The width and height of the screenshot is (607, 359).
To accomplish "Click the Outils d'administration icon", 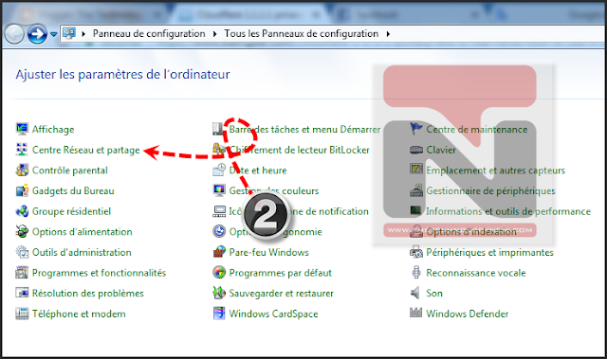I will 22,252.
